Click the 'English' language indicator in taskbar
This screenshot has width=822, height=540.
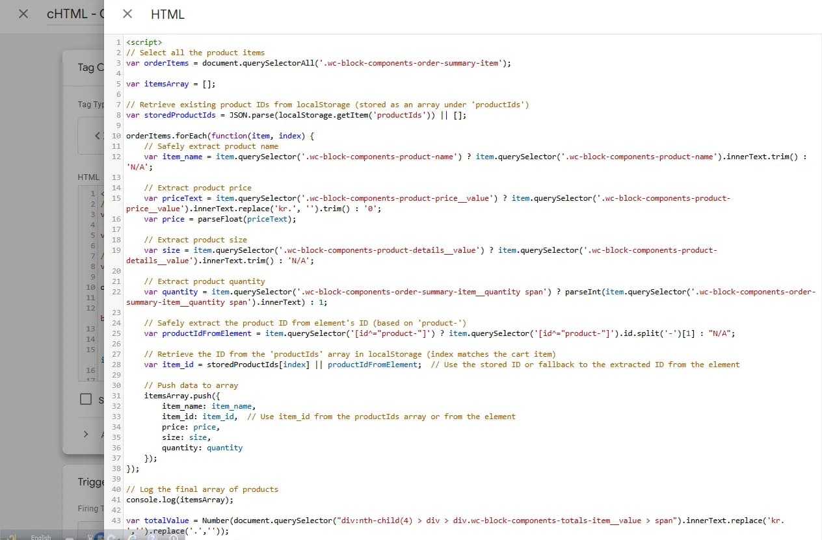tap(41, 537)
